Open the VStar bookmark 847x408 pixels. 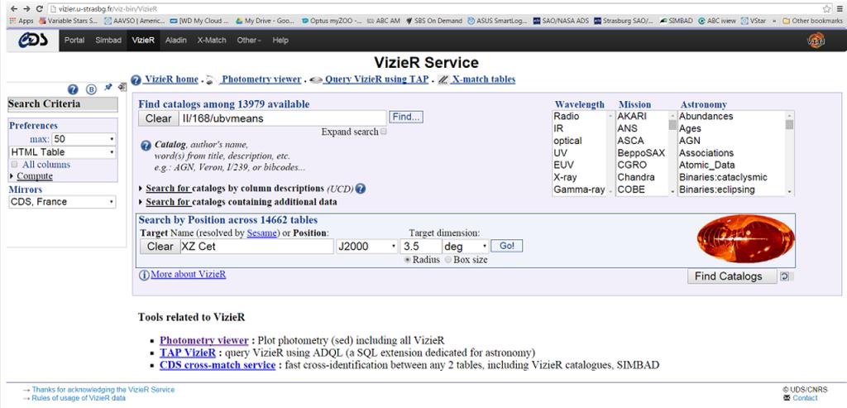click(x=752, y=21)
